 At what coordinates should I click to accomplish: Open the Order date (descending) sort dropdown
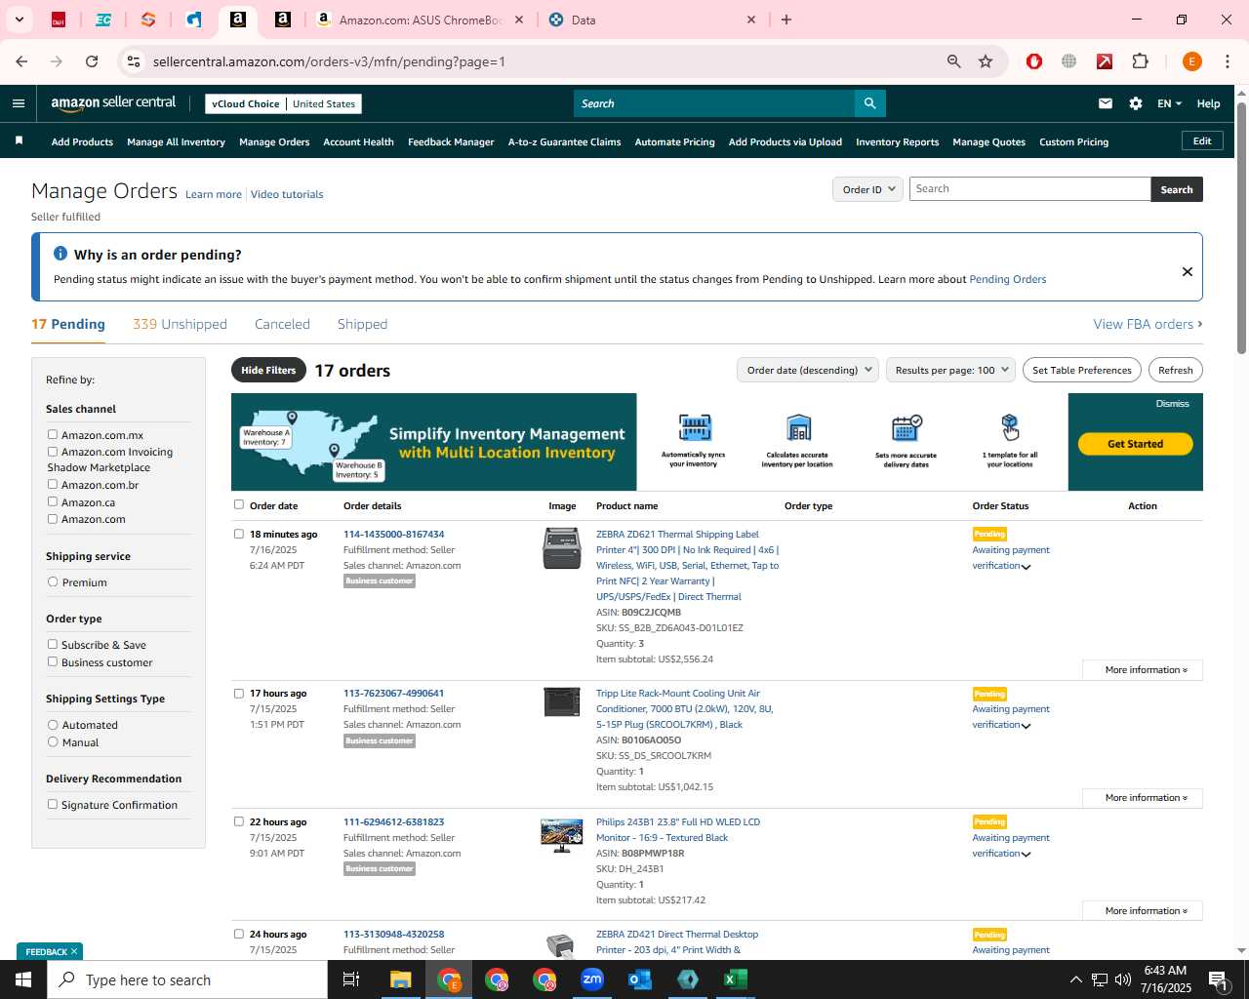coord(808,370)
